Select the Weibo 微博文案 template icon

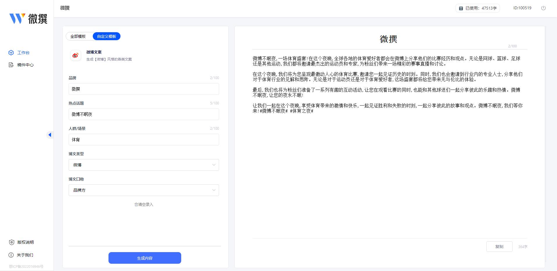[75, 55]
